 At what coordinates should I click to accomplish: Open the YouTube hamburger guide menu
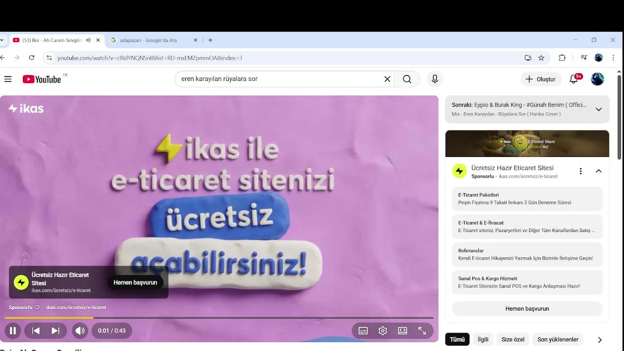pyautogui.click(x=8, y=79)
